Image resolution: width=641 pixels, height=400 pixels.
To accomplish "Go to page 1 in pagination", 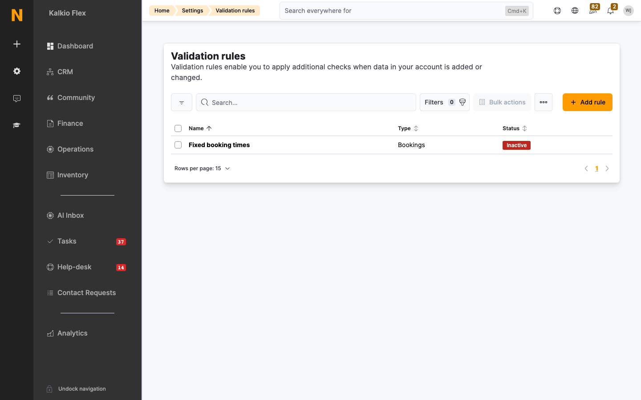I will (596, 168).
